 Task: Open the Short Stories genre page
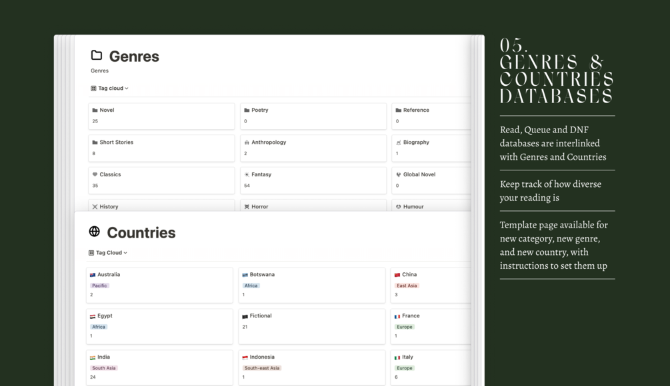click(161, 148)
